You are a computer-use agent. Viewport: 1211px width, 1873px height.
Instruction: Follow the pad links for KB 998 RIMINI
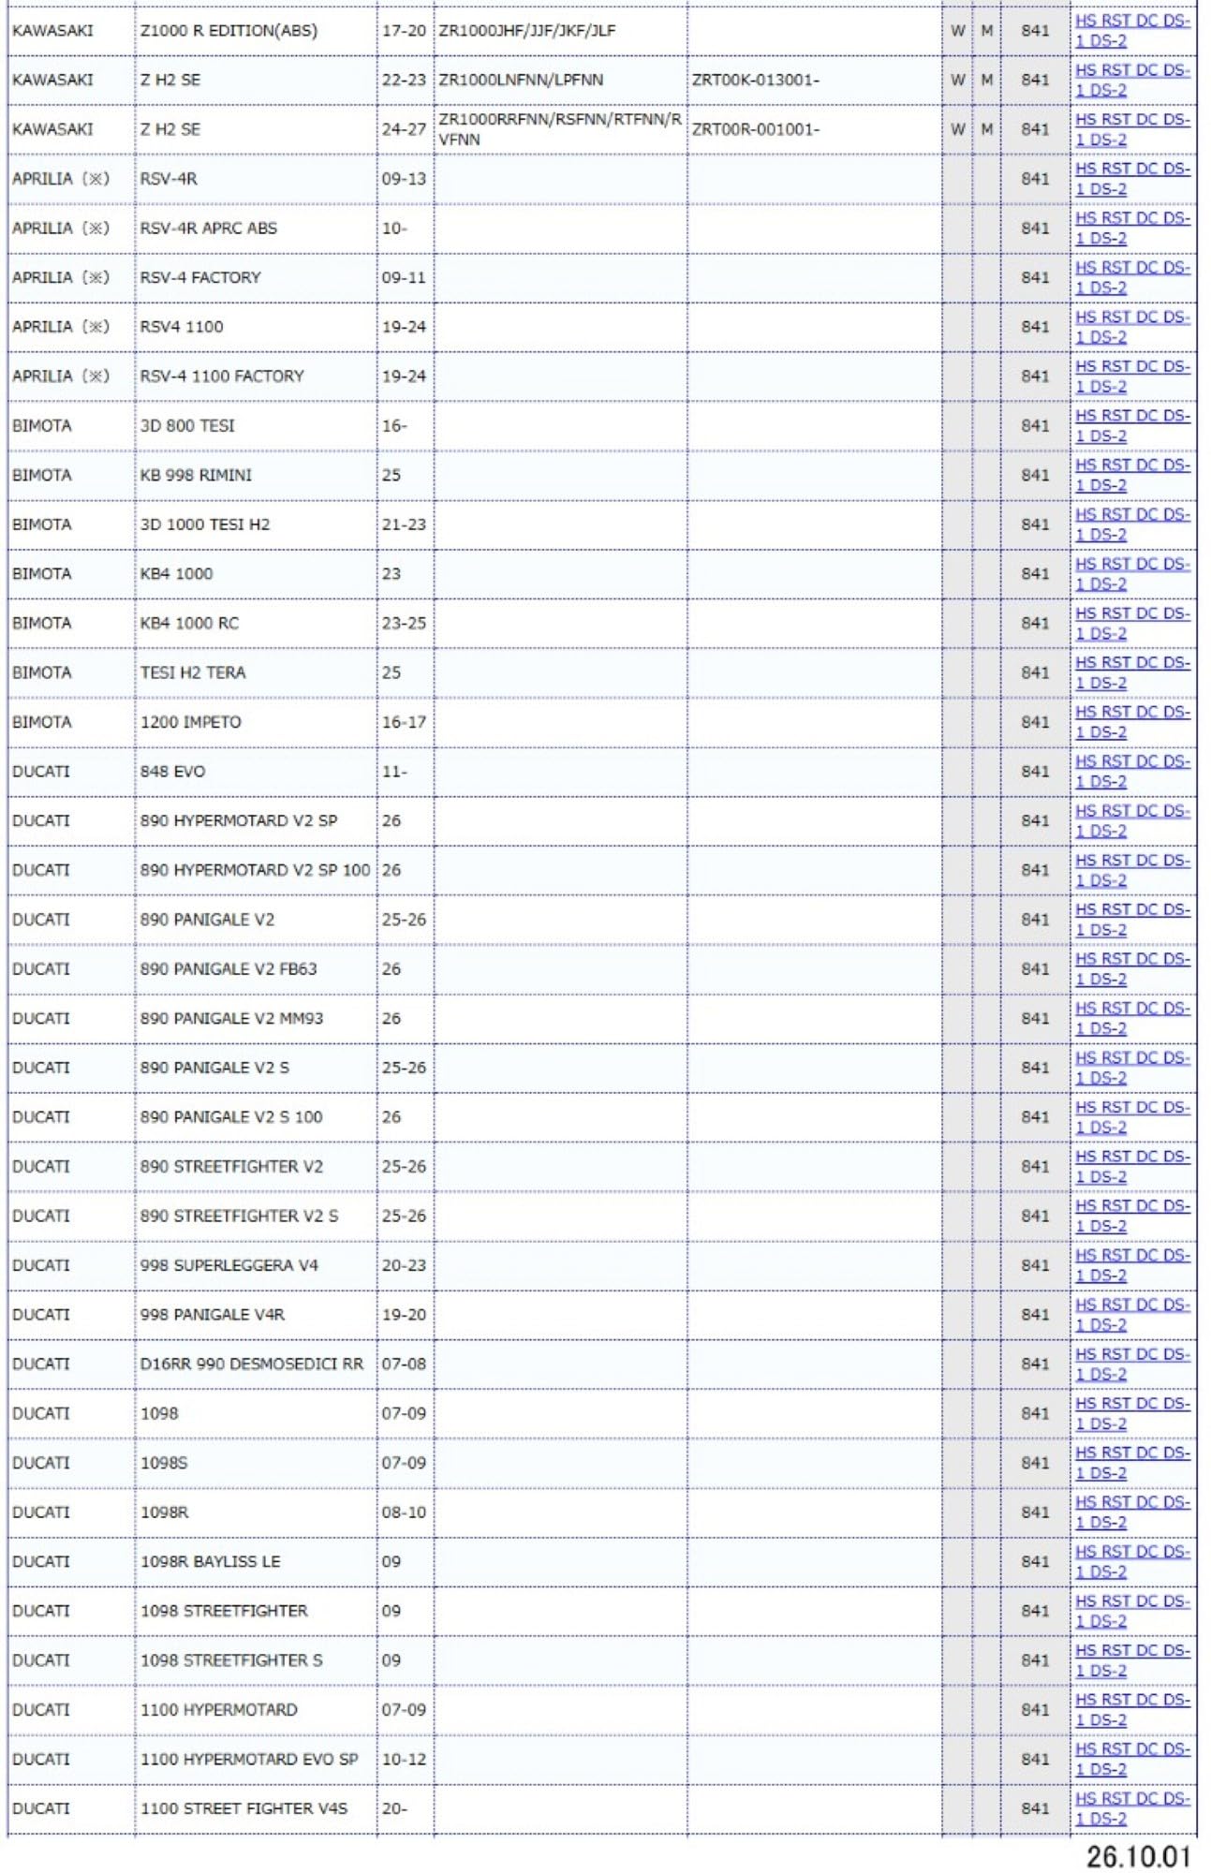pos(1132,475)
